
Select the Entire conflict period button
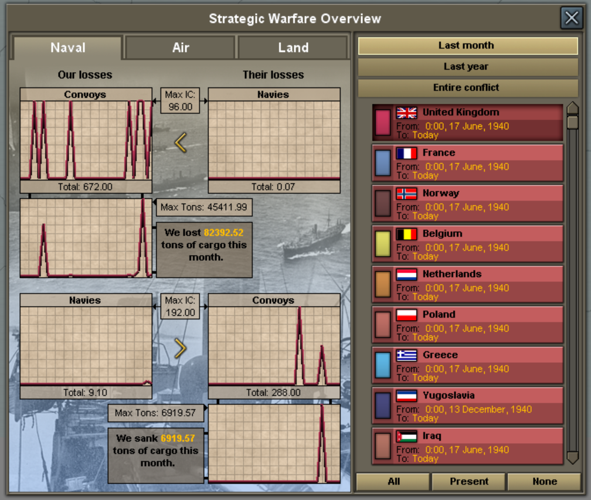pyautogui.click(x=467, y=88)
